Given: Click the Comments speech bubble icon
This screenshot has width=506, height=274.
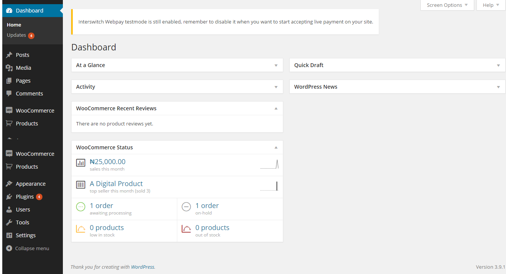Looking at the screenshot, I should click(9, 94).
